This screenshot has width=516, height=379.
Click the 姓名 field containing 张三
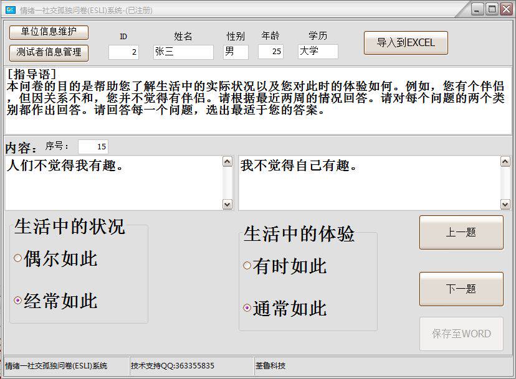[183, 52]
